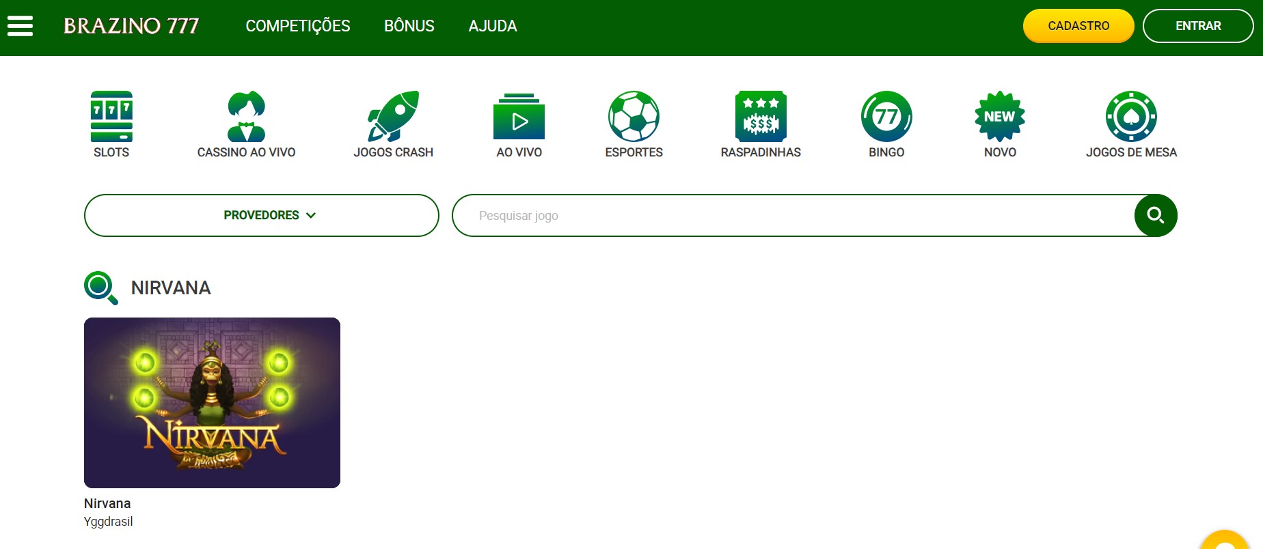Open the Ajuda page
The height and width of the screenshot is (549, 1263).
click(x=493, y=26)
